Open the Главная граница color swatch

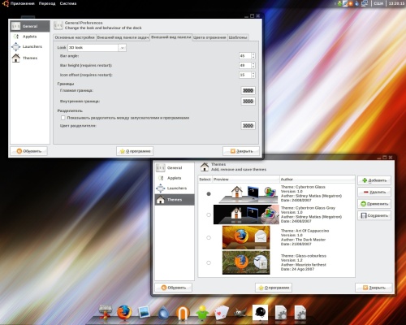[x=248, y=91]
